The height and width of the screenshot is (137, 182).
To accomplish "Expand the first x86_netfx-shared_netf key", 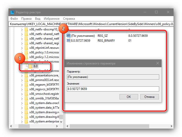I will tap(22, 34).
